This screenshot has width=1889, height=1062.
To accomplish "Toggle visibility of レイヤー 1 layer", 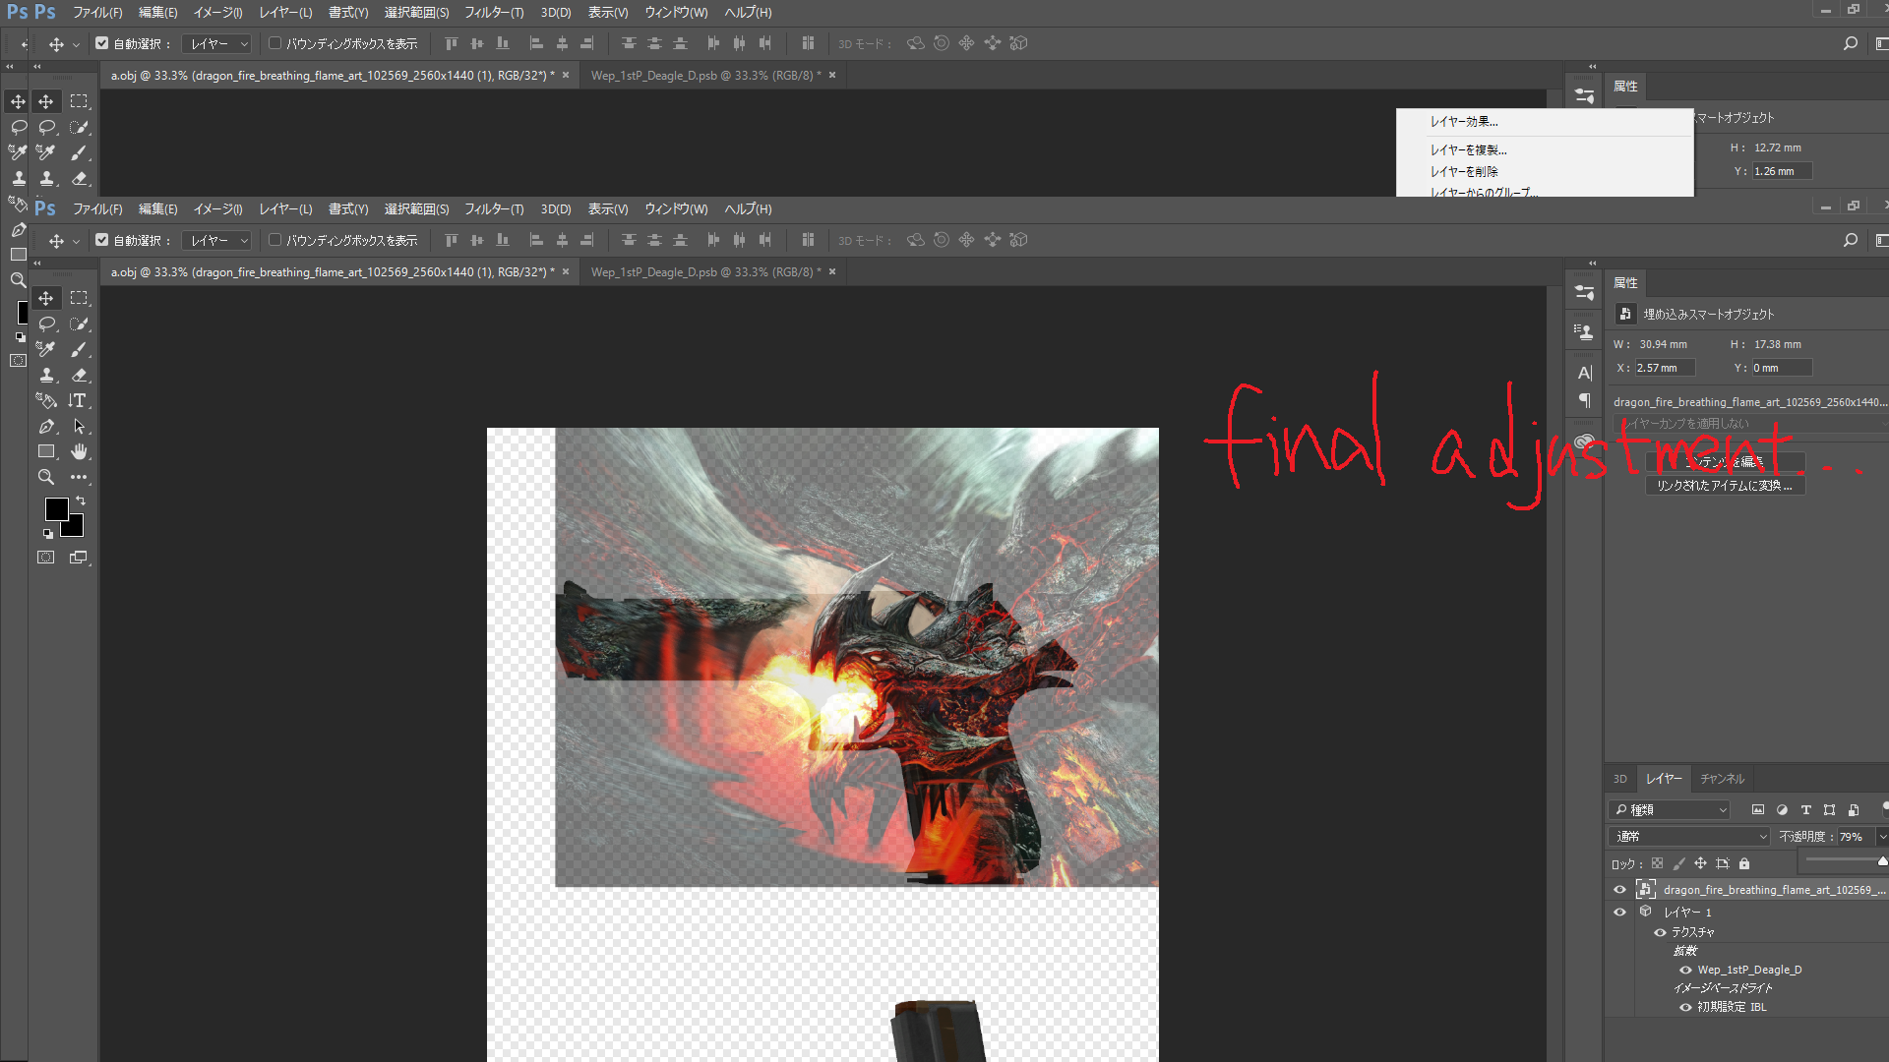I will coord(1619,912).
